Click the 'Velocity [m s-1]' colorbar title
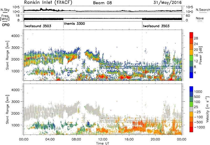 click(207, 109)
